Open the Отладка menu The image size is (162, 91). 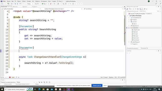[29, 1]
